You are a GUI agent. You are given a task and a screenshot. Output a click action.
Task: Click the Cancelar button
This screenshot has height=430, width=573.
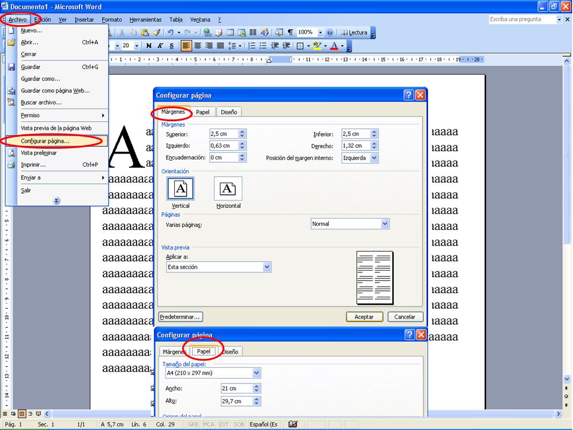tap(405, 317)
